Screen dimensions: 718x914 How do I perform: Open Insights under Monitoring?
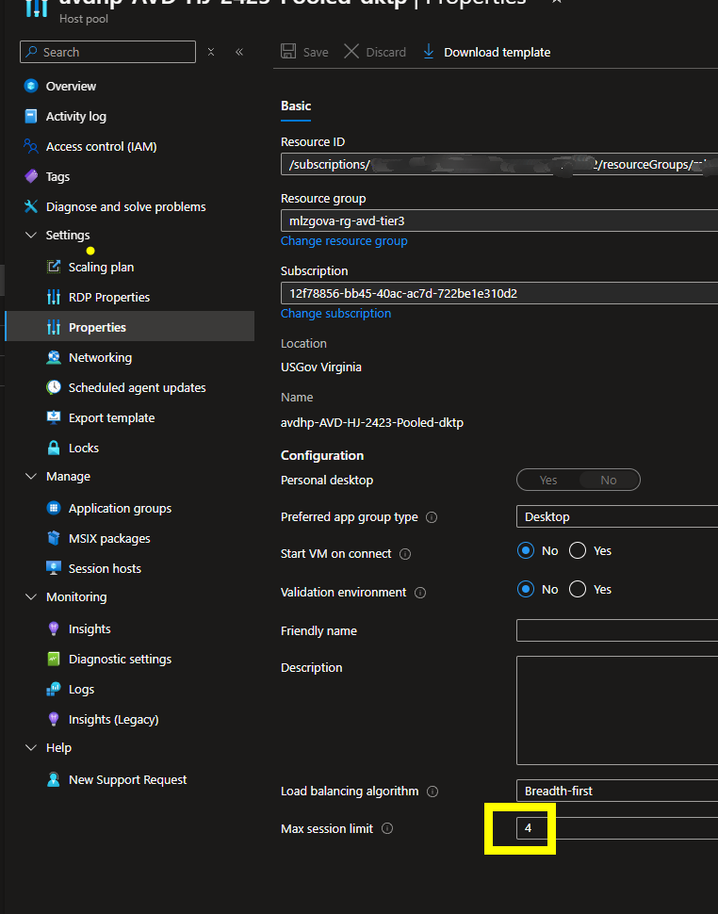[90, 628]
